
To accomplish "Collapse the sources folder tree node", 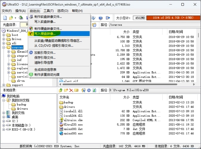I will click(x=4, y=47).
